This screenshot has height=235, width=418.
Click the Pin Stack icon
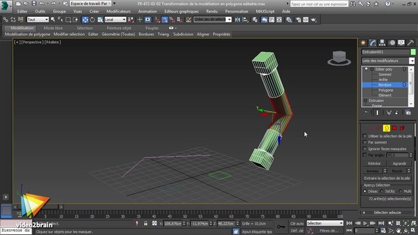click(x=366, y=112)
